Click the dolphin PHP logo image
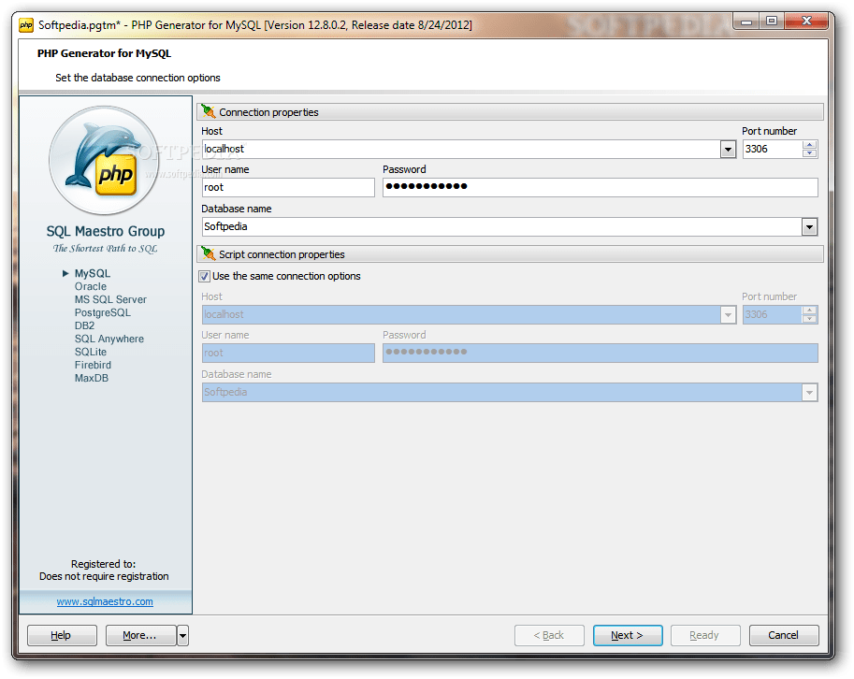Screen dimensions: 854x679 tap(105, 160)
